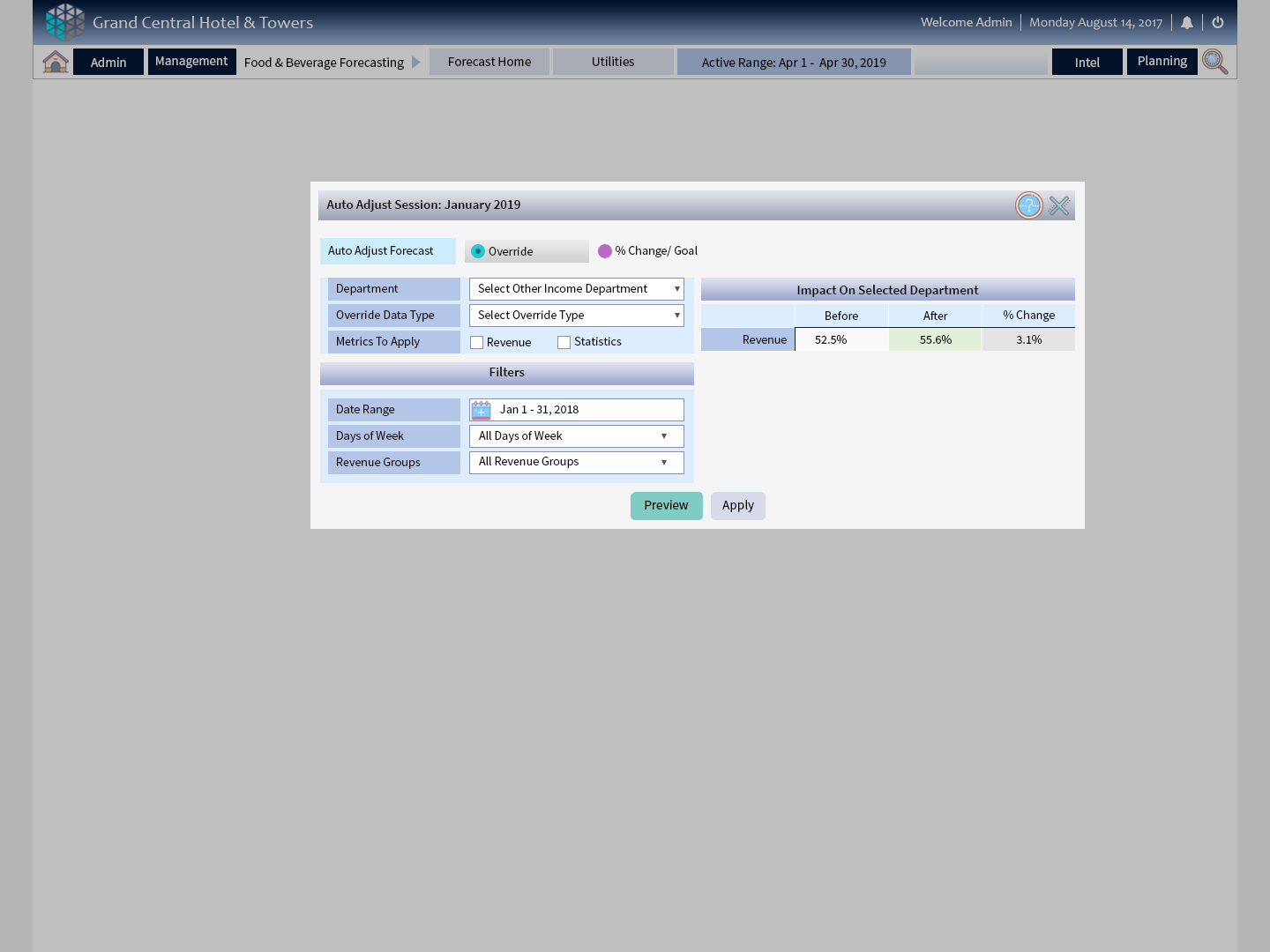The height and width of the screenshot is (952, 1270).
Task: Expand Select Other Income Department dropdown
Action: 577,289
